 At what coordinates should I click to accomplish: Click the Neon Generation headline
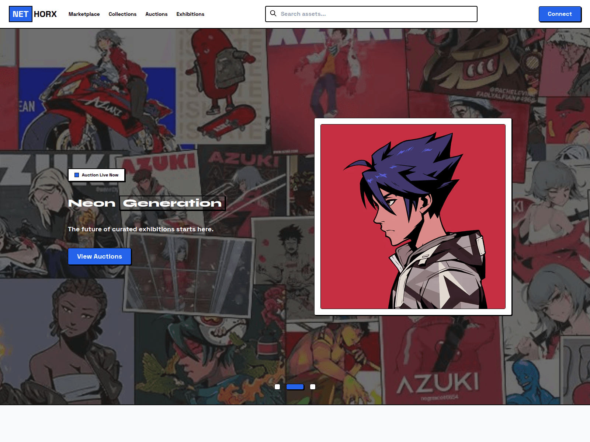[146, 203]
